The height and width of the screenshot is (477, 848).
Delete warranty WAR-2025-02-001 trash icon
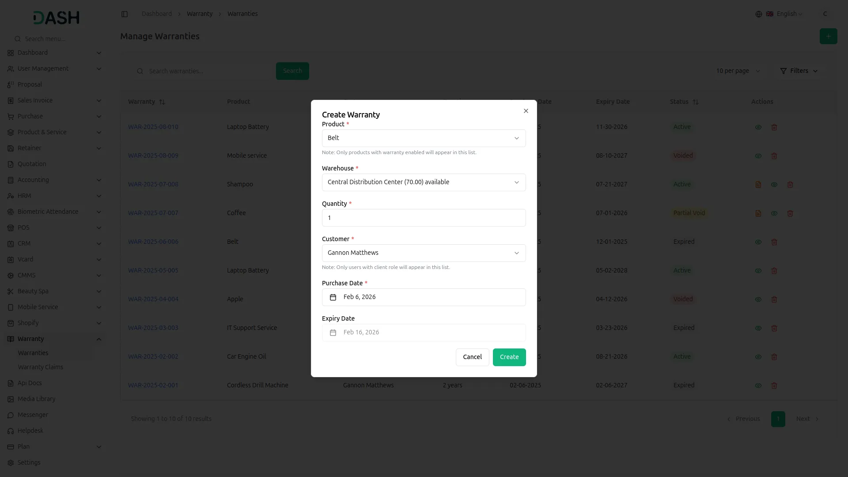pyautogui.click(x=774, y=386)
